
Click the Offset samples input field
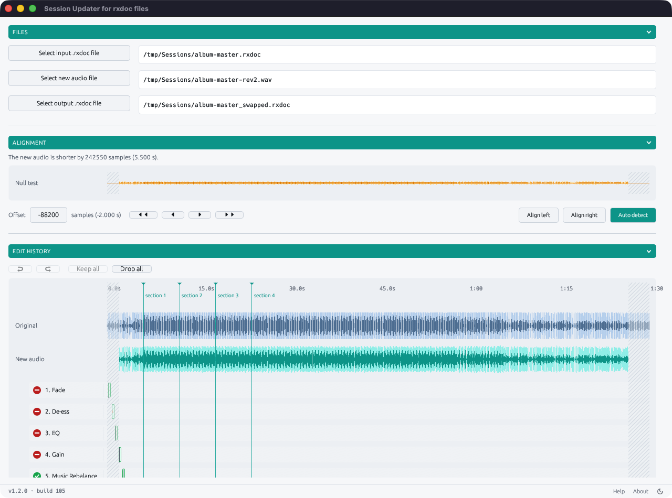coord(48,215)
